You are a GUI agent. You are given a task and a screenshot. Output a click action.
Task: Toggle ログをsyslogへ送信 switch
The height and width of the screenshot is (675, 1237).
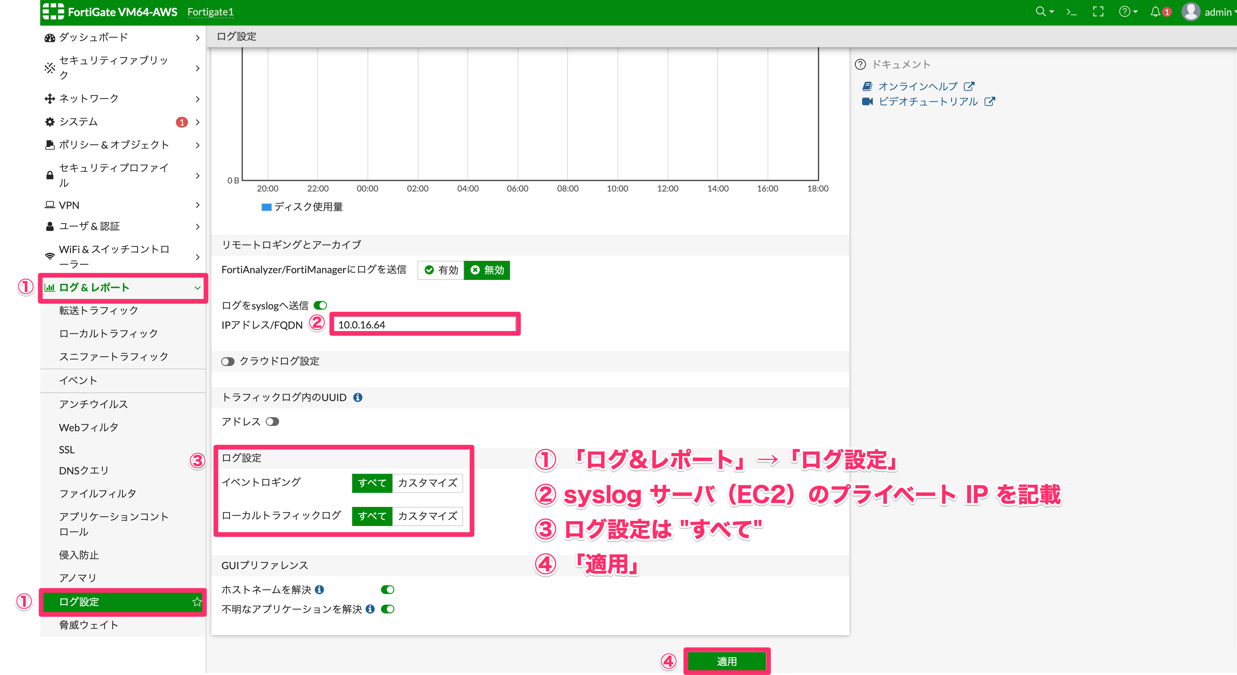pos(320,305)
